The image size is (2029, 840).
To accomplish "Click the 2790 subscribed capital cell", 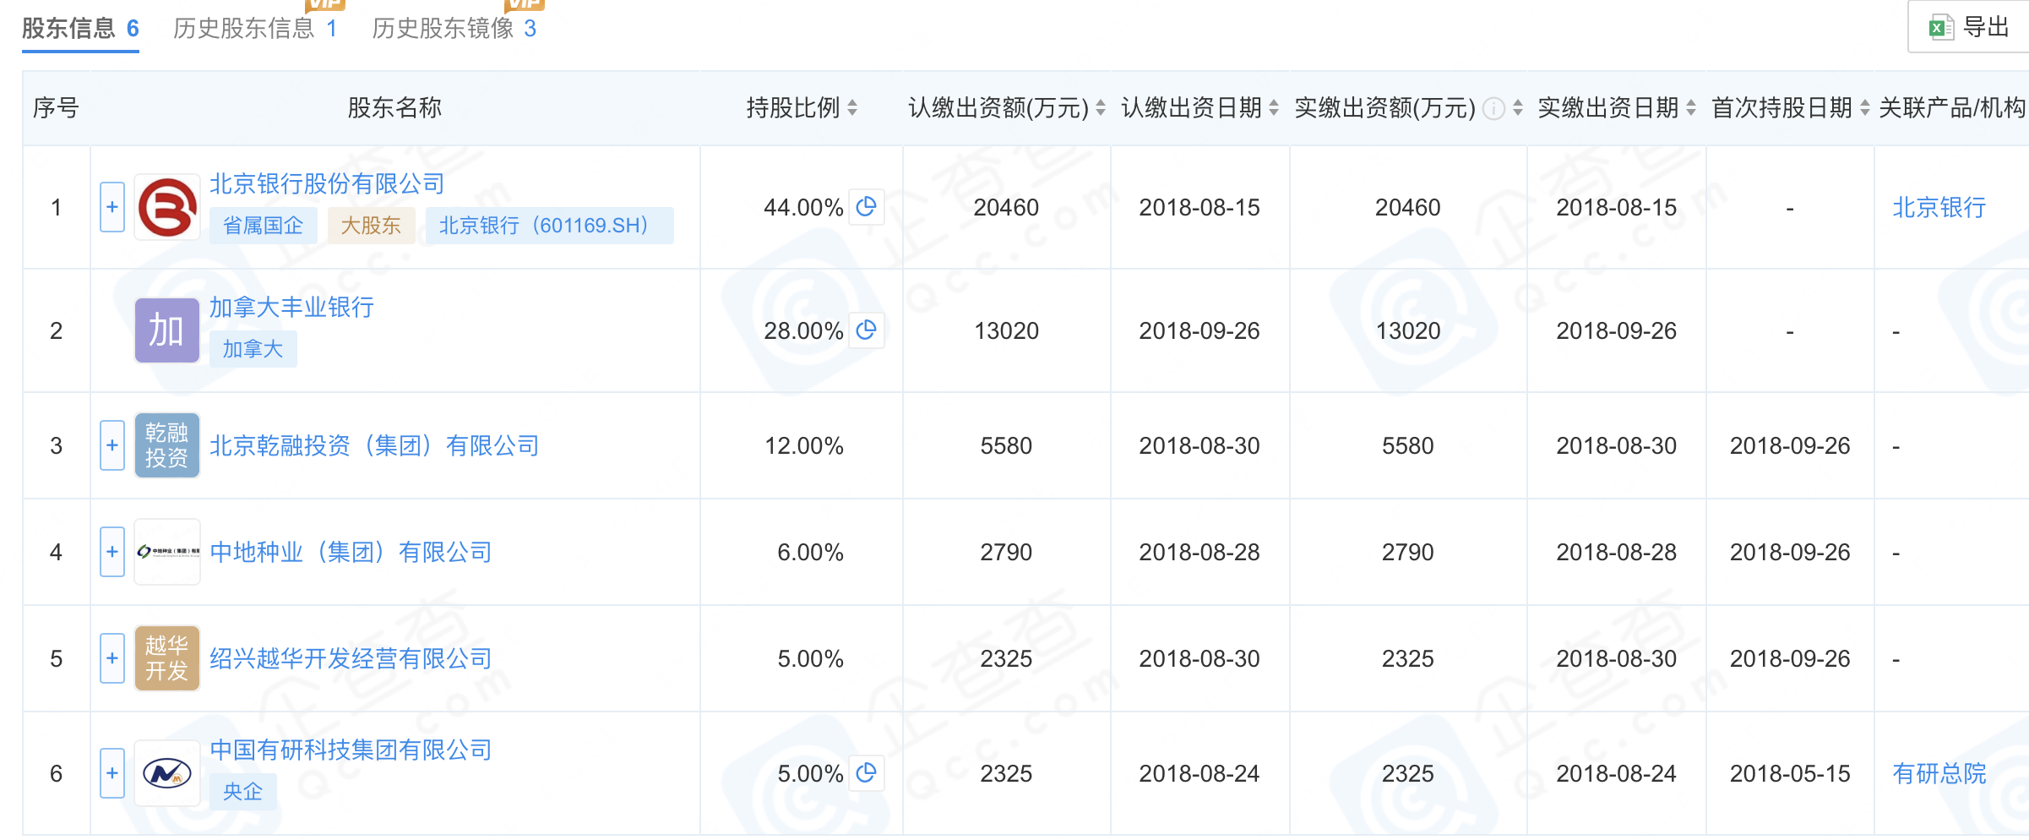I will click(1006, 552).
